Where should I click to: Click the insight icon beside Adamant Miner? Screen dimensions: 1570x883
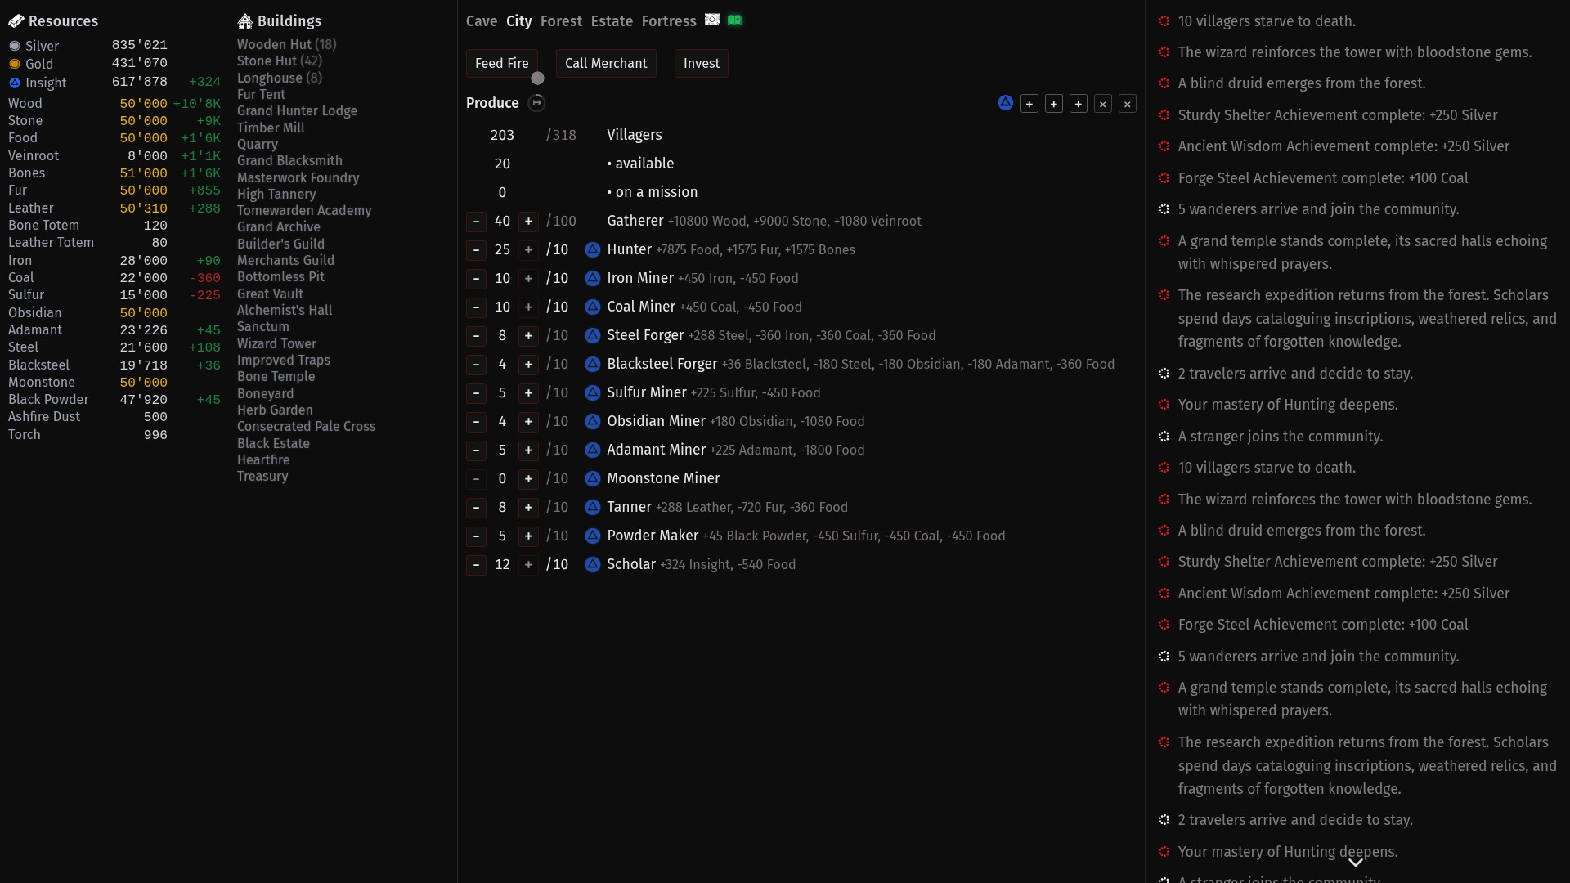click(x=593, y=450)
